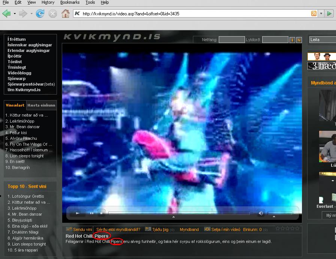Stop the video player
The height and width of the screenshot is (259, 336).
pos(102,213)
